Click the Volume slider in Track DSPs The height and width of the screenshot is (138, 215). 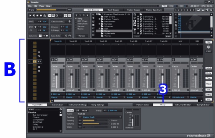[95, 124]
